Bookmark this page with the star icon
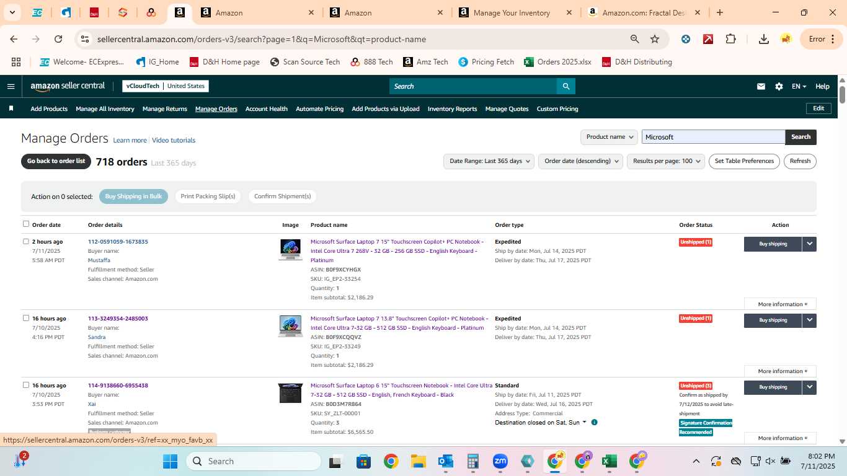847x476 pixels. pos(655,39)
